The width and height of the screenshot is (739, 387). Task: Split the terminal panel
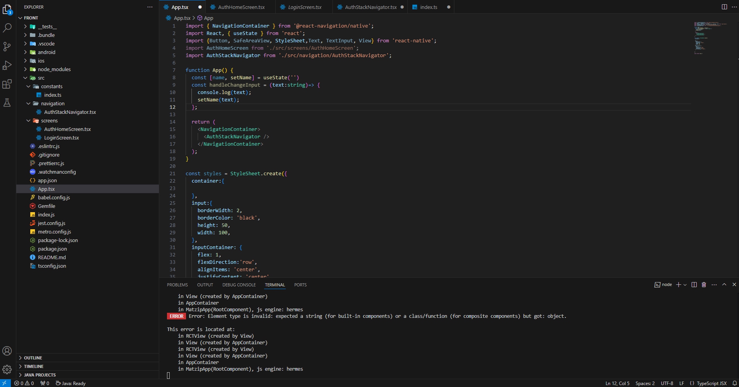coord(694,285)
